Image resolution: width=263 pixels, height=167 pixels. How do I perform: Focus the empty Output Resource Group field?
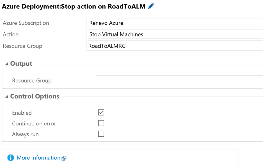coord(179,81)
